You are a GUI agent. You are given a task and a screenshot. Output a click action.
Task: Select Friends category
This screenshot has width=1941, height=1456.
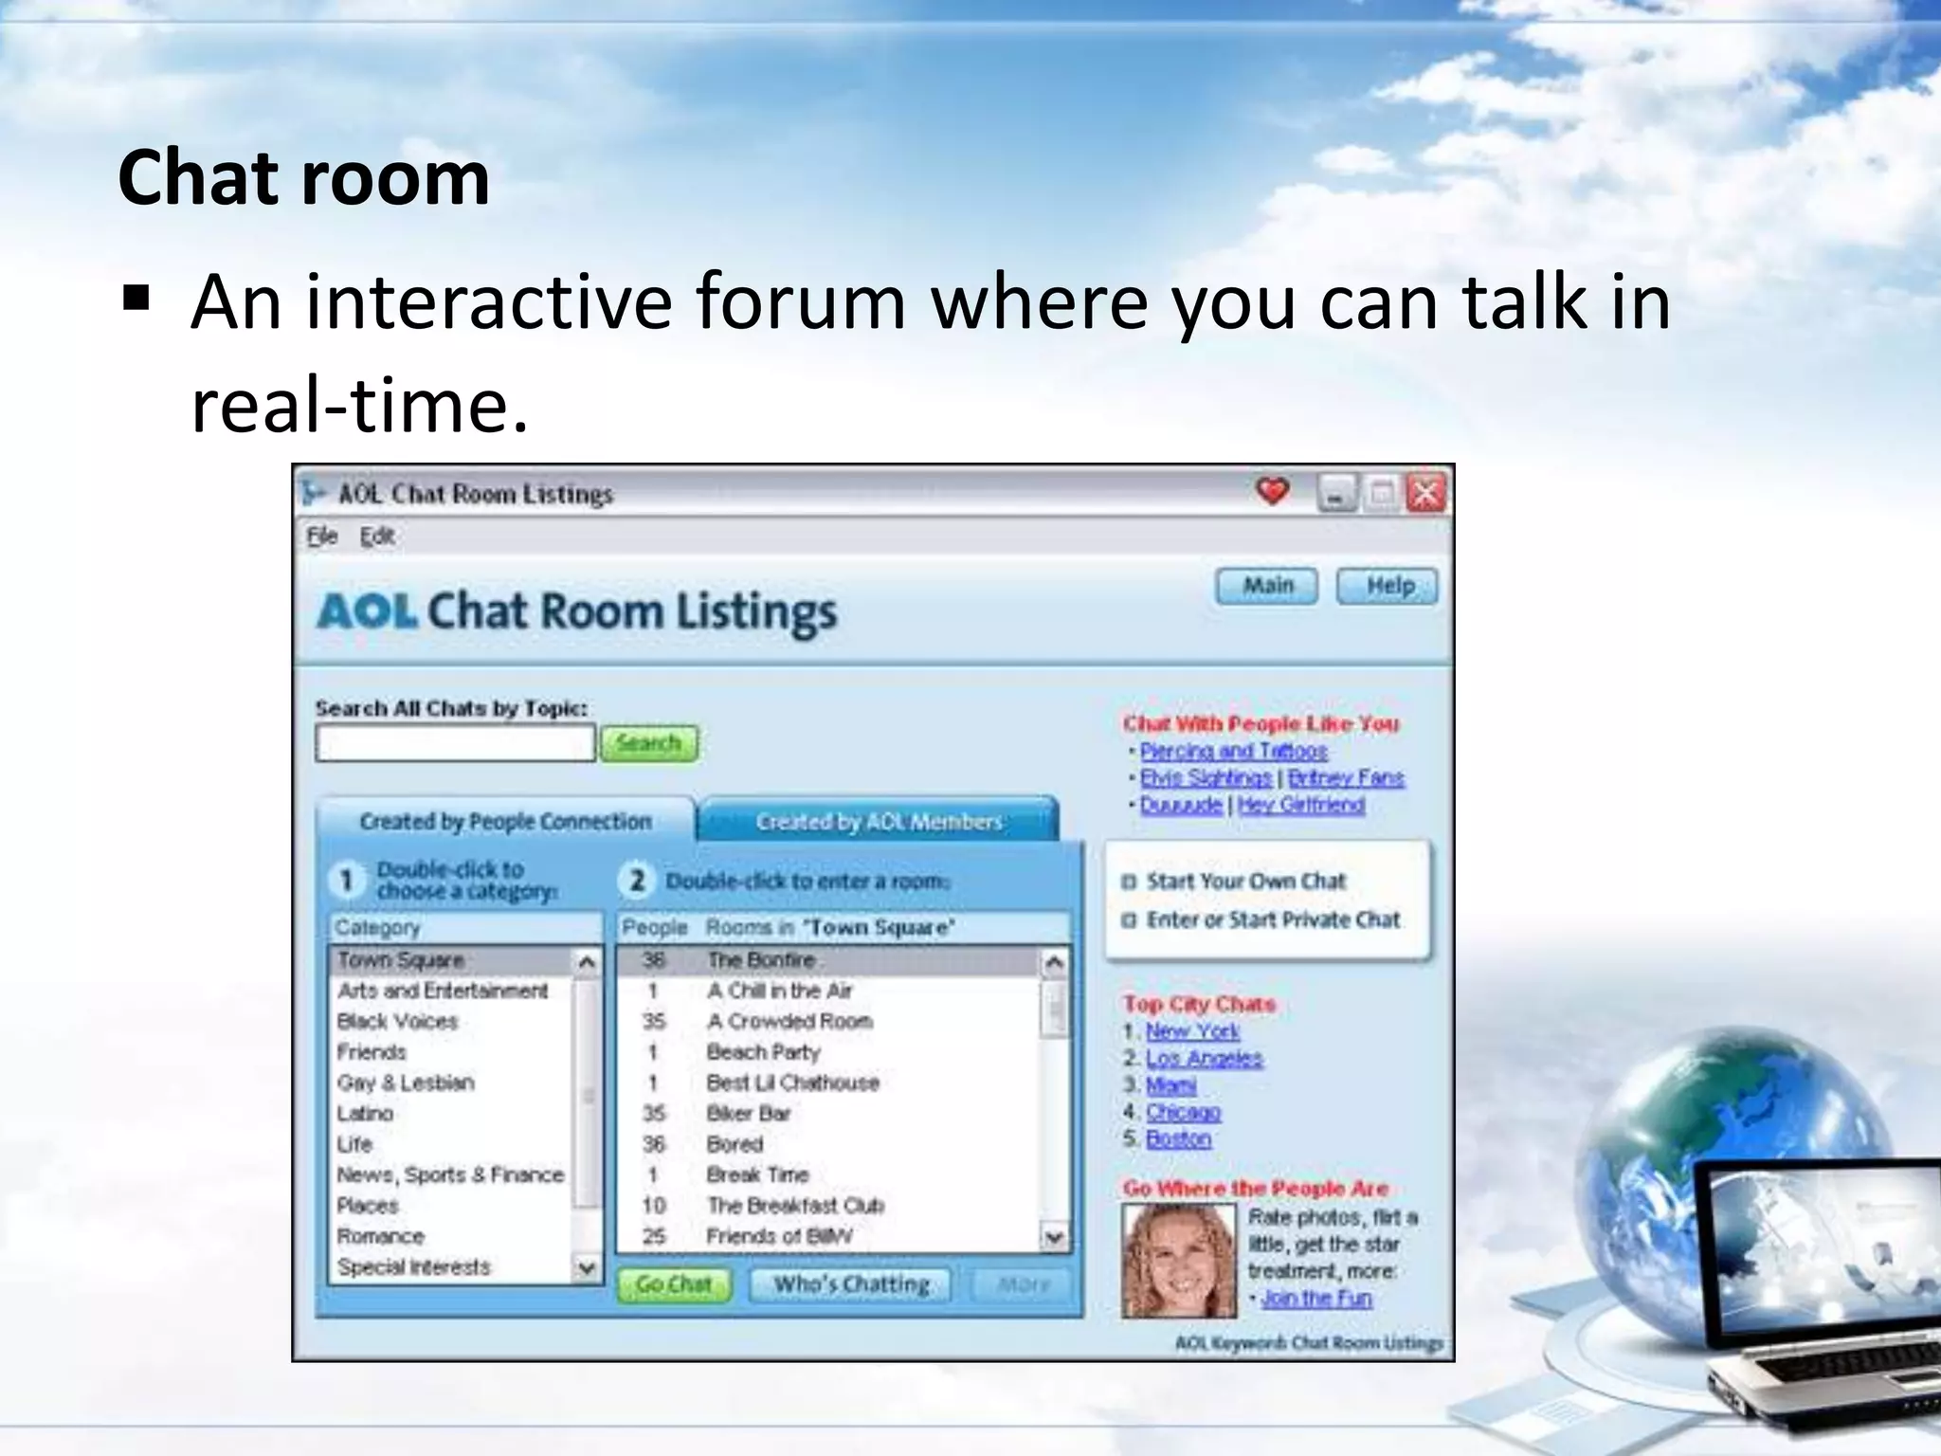click(451, 1052)
